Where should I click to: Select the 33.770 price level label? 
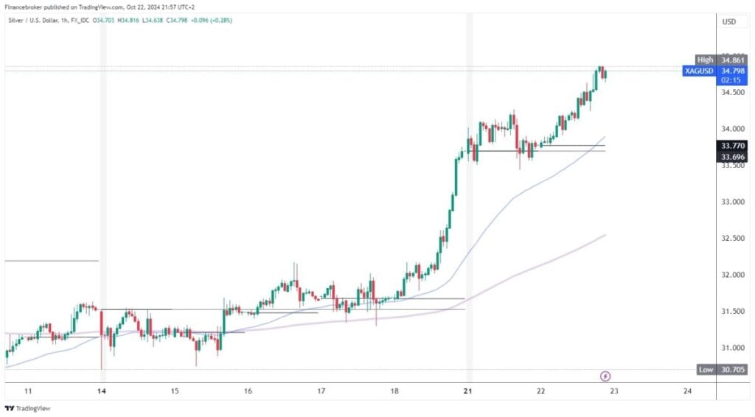click(732, 146)
